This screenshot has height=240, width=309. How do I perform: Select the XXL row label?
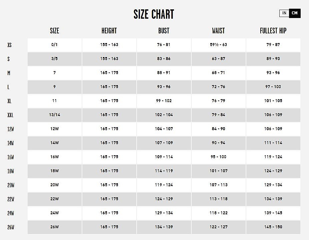10,115
